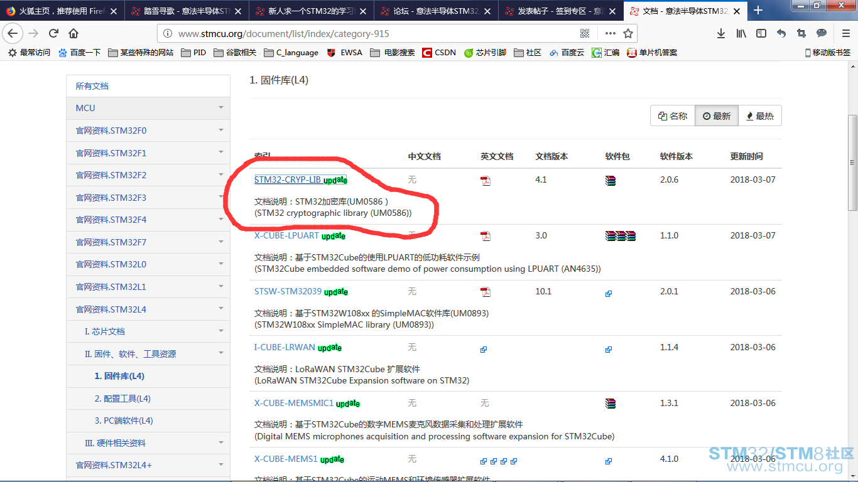Reload the current page

coord(53,33)
